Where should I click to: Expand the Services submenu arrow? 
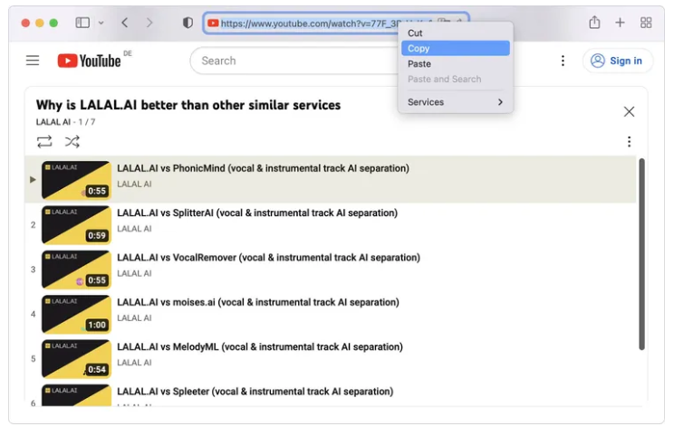(500, 102)
